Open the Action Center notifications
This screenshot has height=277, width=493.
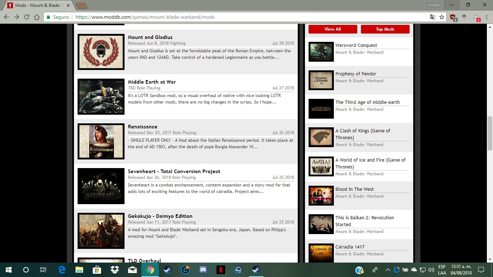(481, 270)
